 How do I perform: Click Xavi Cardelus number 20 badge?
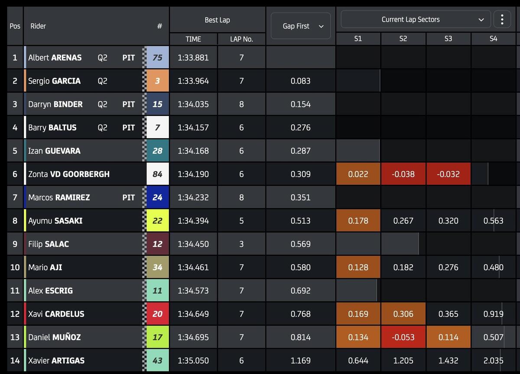click(x=157, y=314)
